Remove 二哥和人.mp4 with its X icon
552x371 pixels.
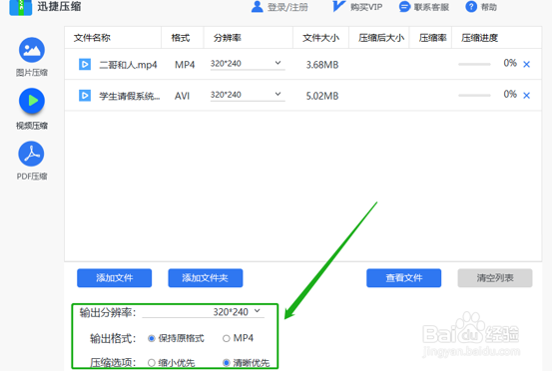(x=526, y=65)
